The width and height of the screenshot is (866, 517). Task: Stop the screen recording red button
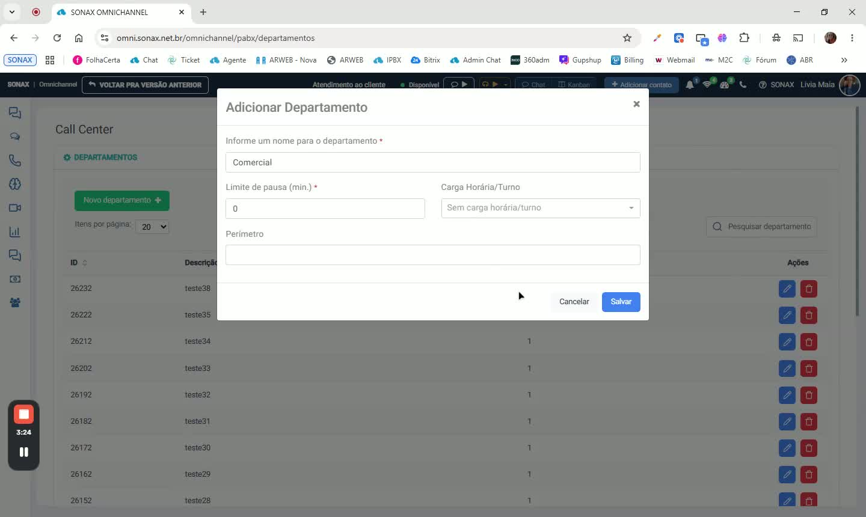pos(23,414)
